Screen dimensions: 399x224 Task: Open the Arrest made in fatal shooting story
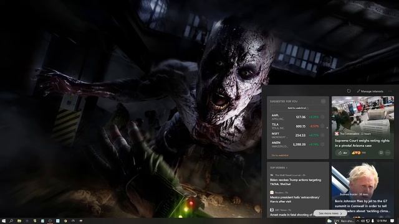291,215
